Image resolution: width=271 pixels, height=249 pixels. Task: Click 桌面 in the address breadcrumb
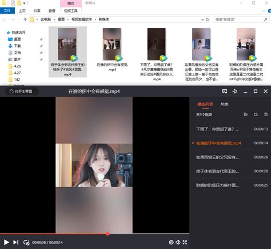[x=61, y=19]
